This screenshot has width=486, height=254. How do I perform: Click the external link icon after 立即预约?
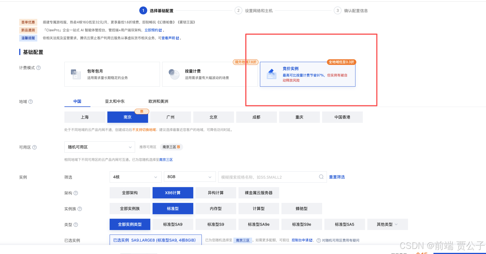pyautogui.click(x=160, y=30)
